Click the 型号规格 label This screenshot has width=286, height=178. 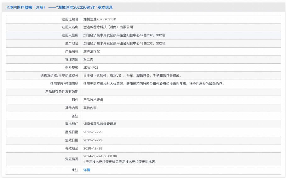[72, 67]
